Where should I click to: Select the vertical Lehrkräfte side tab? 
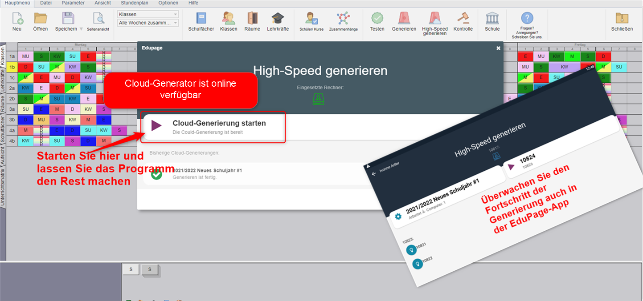click(x=3, y=81)
